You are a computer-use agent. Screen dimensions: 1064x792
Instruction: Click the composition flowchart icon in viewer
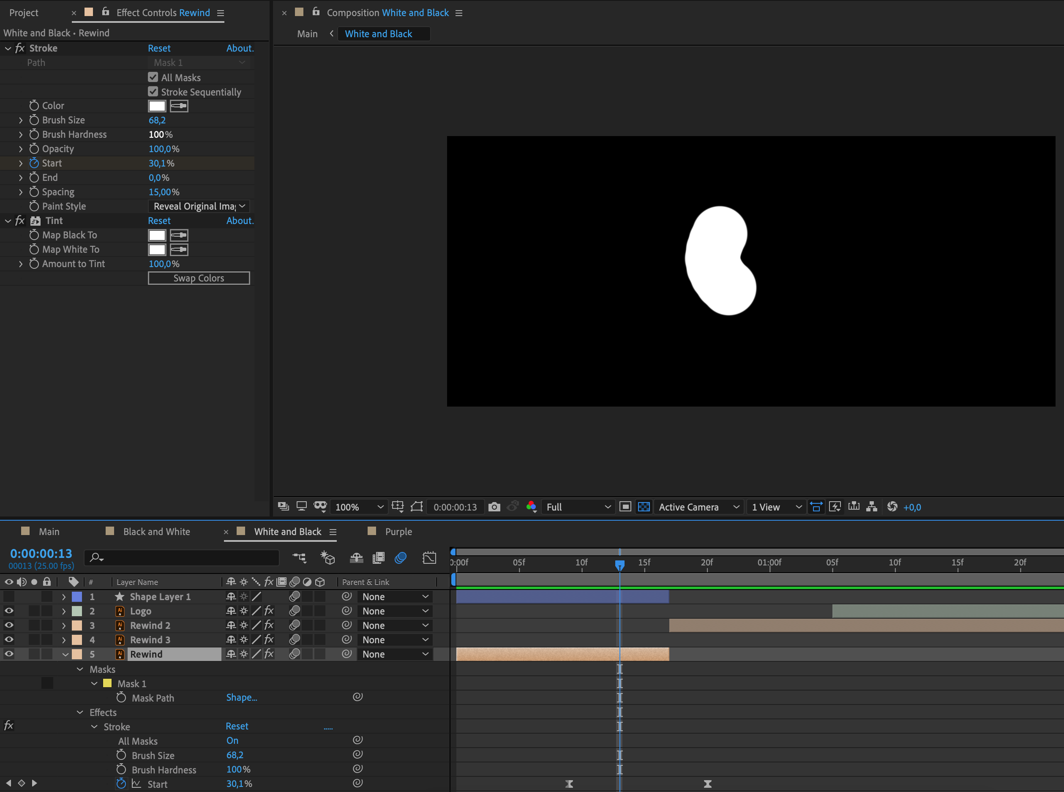(872, 507)
